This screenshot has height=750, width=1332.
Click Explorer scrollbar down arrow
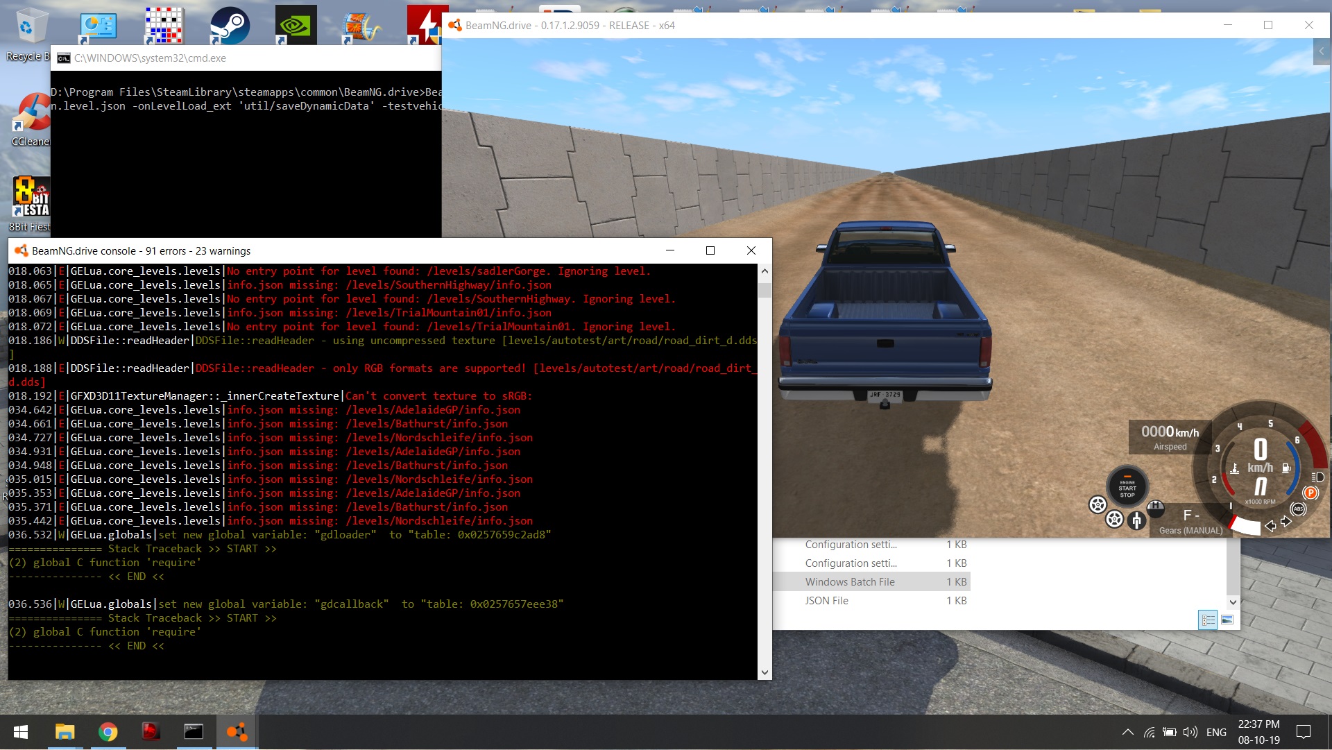click(x=1233, y=602)
